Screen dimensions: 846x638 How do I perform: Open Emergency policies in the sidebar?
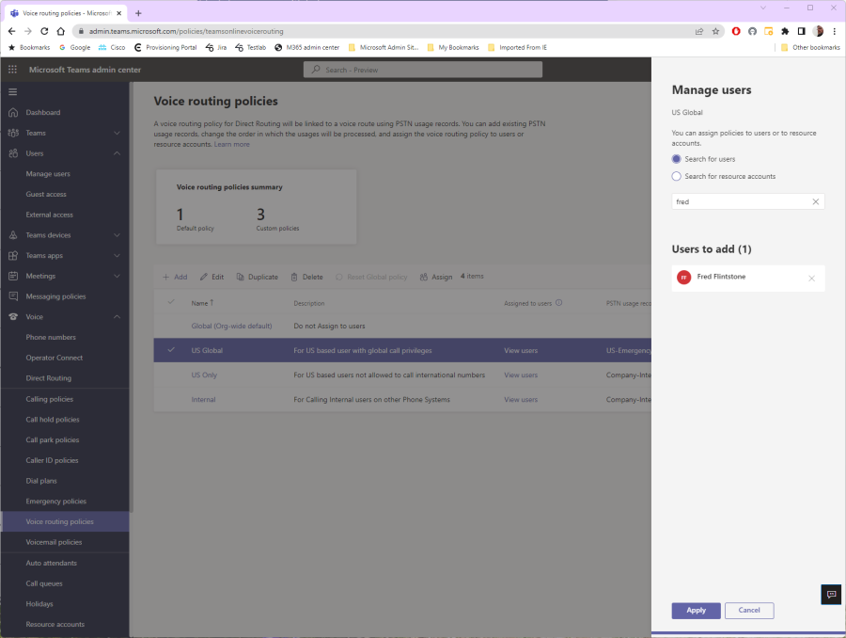click(56, 502)
